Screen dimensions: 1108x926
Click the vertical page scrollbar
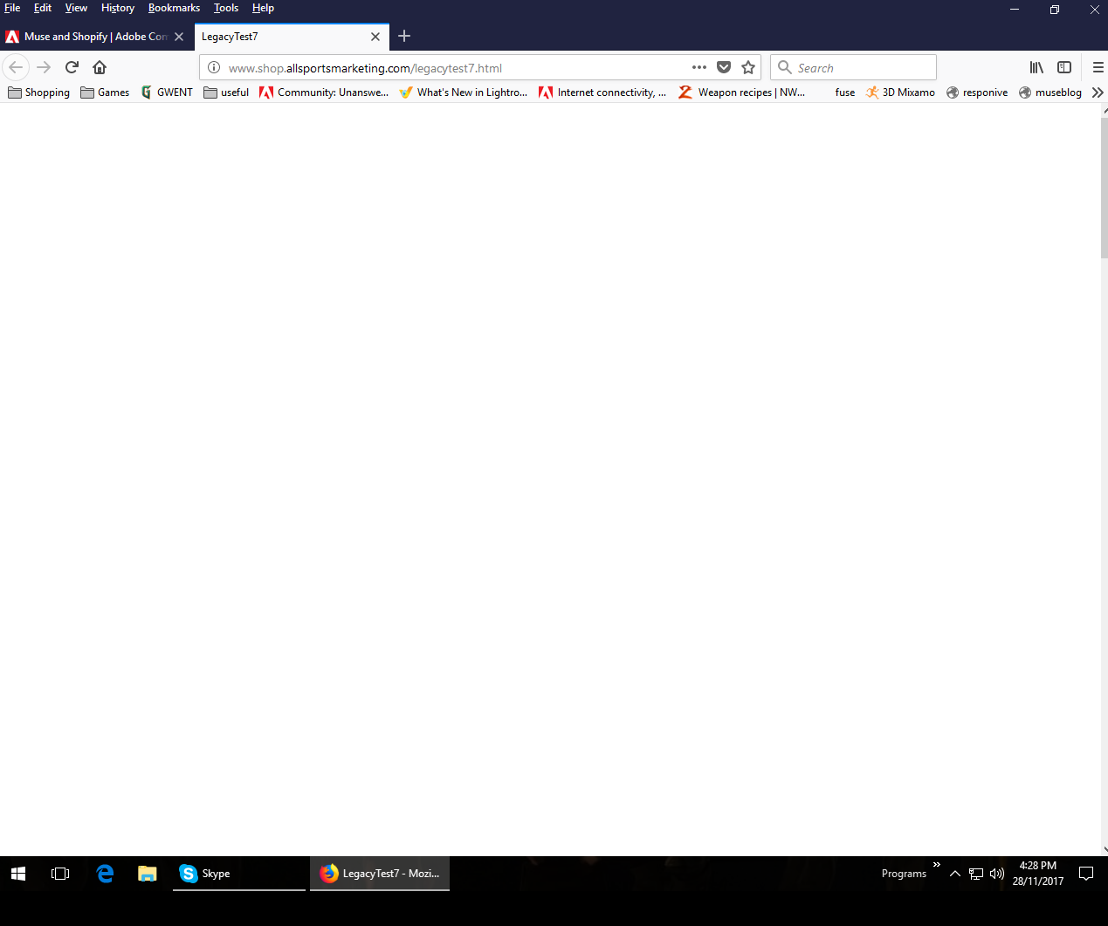click(x=1104, y=187)
